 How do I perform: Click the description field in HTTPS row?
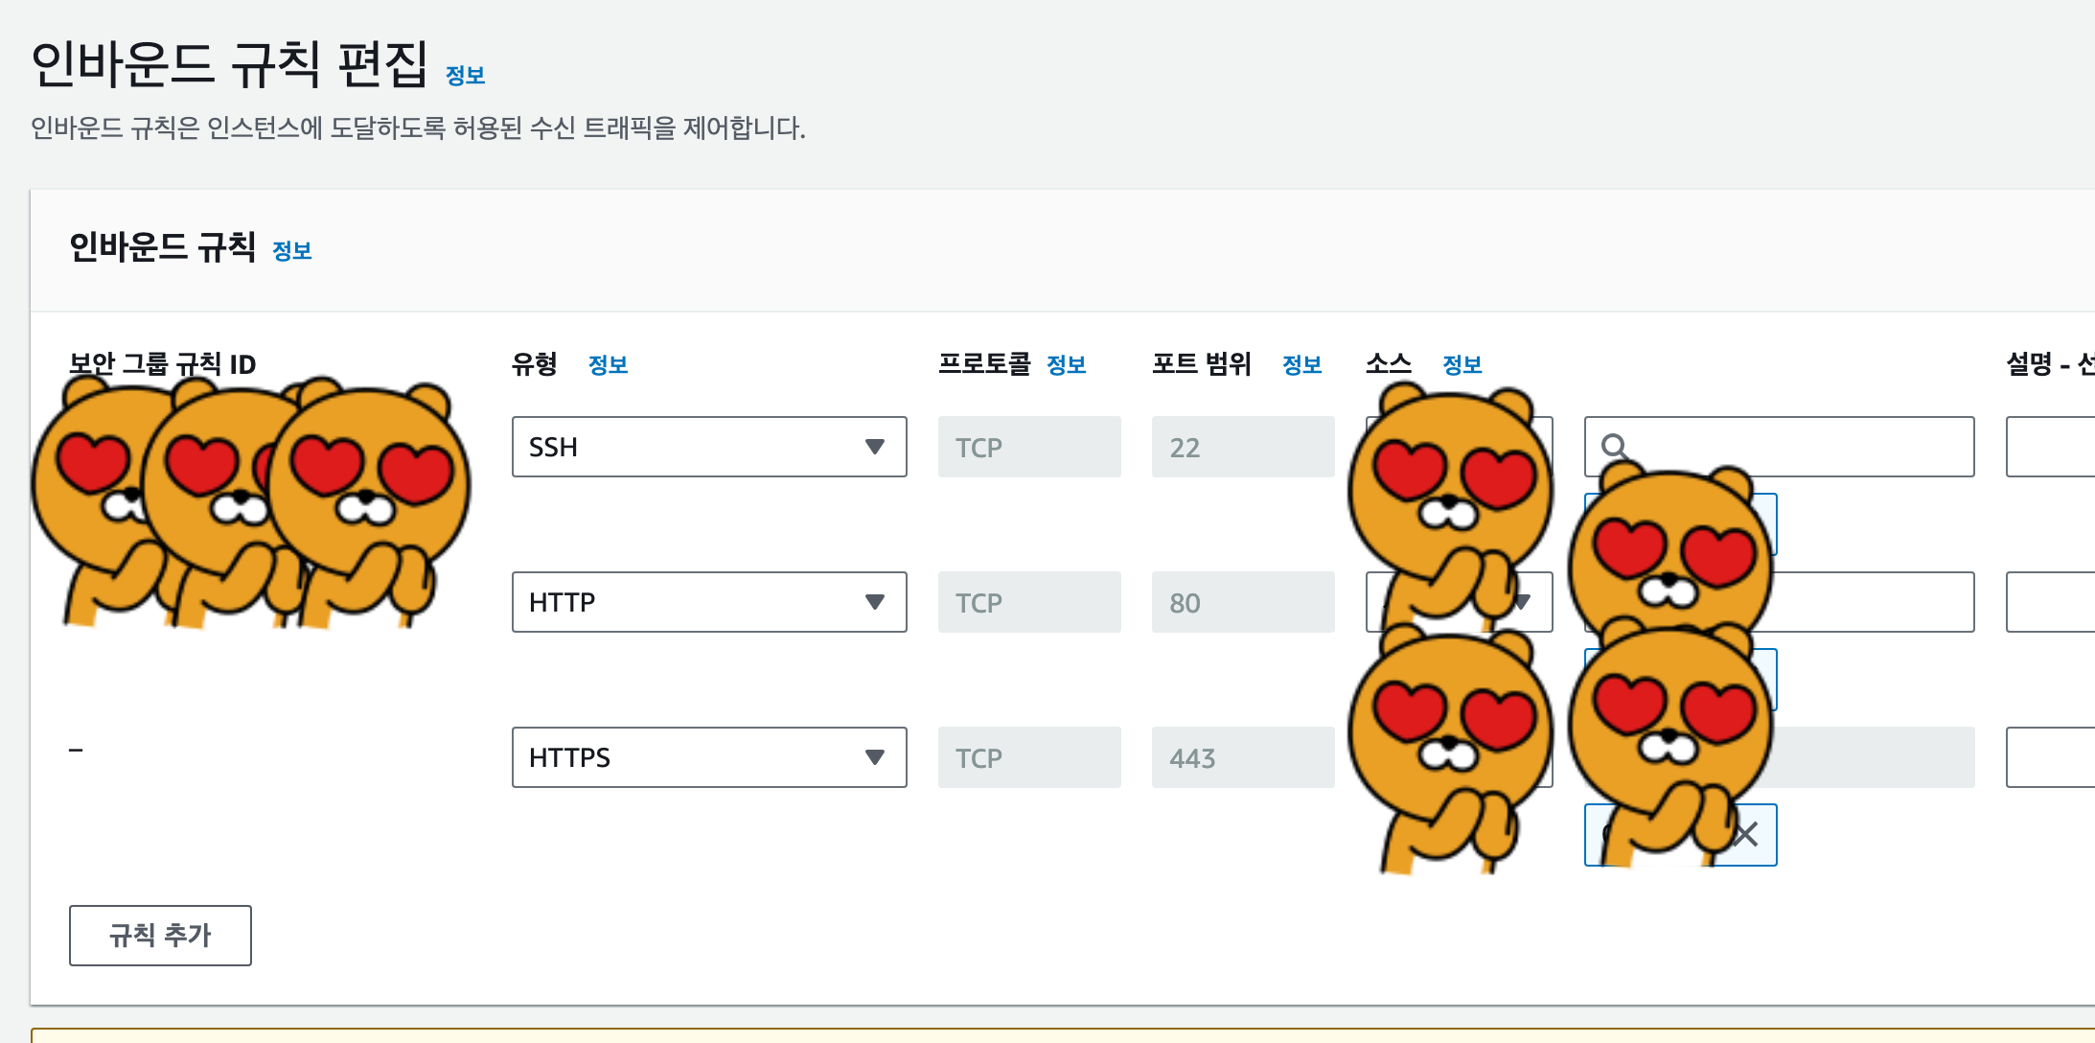(x=2051, y=757)
